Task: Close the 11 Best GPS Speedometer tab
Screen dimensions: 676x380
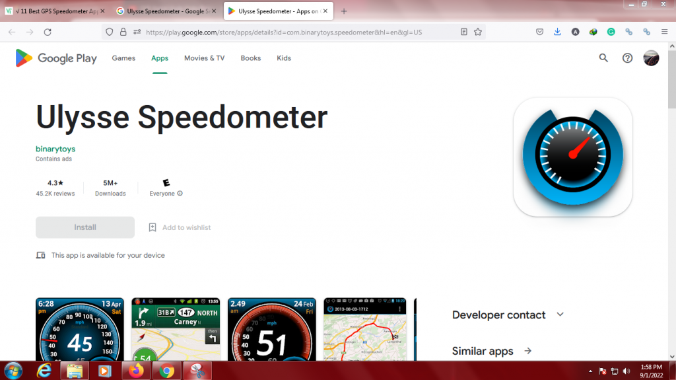Action: [x=102, y=11]
